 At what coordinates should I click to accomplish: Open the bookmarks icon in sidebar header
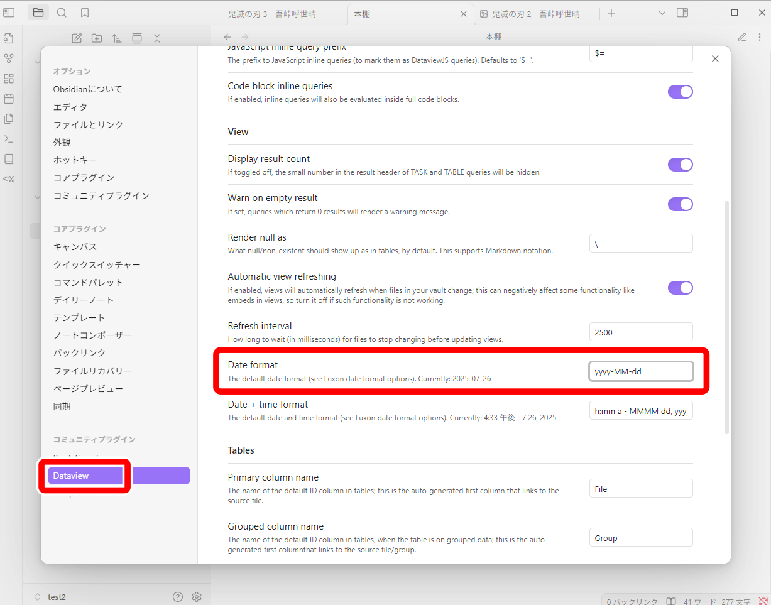pos(85,13)
